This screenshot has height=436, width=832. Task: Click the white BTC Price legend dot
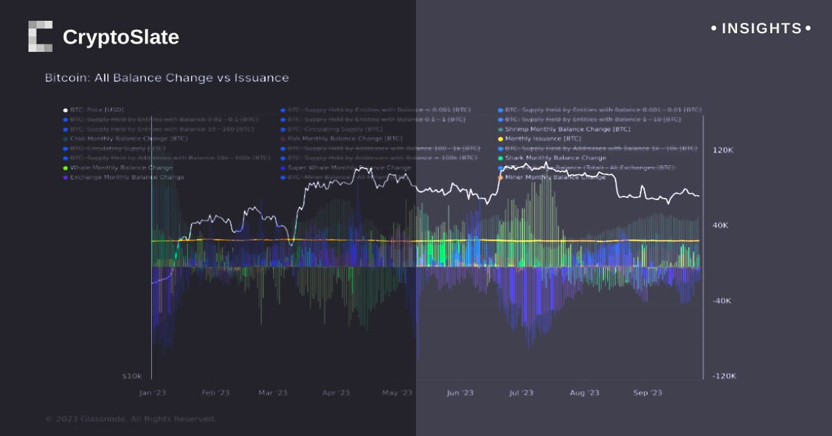point(65,110)
